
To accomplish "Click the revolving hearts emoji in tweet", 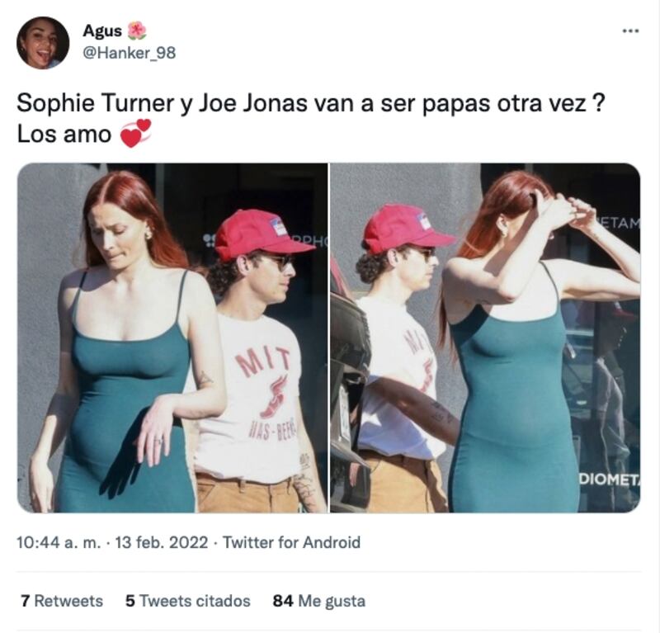I will (135, 134).
